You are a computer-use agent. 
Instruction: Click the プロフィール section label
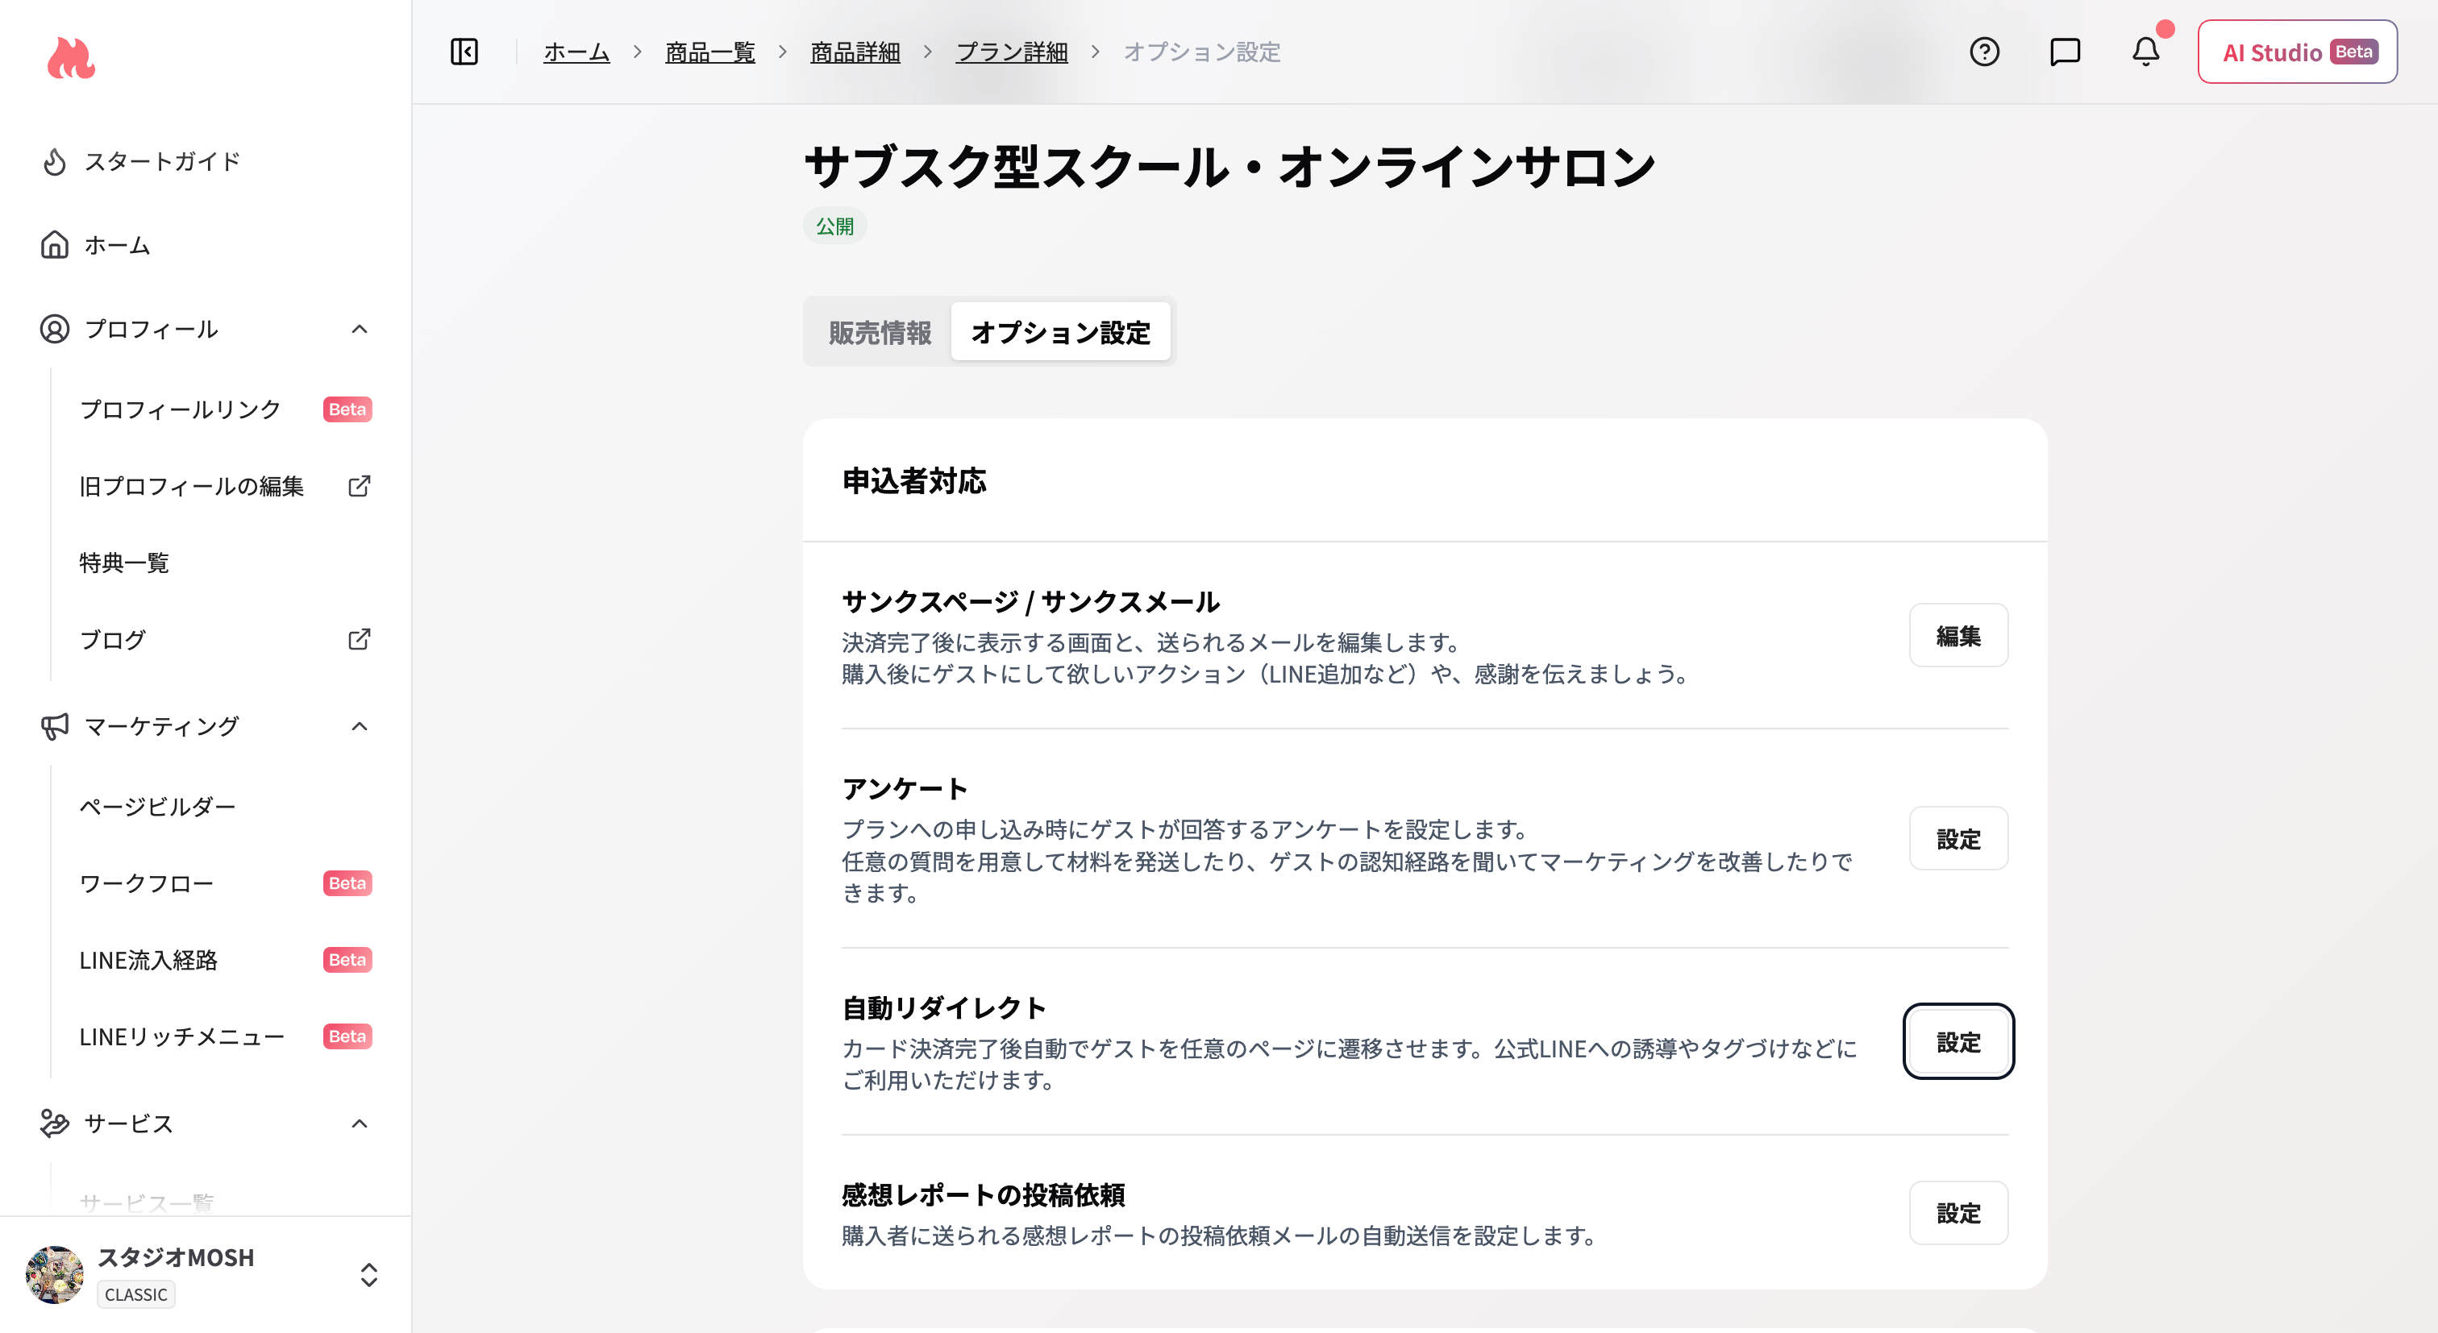152,330
